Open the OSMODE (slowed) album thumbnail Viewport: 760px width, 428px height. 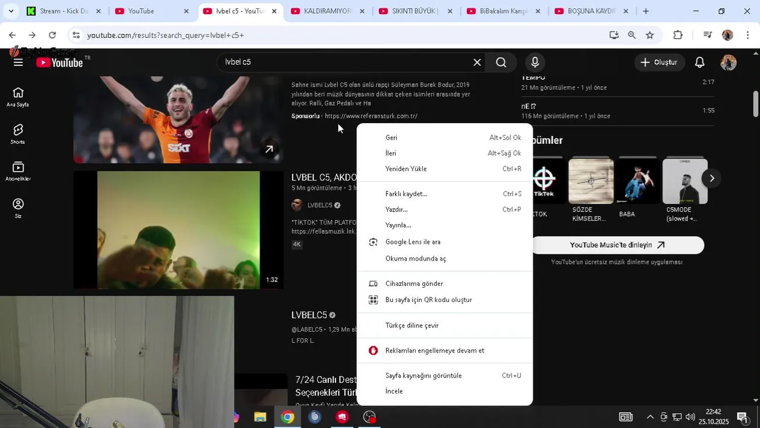click(x=685, y=181)
